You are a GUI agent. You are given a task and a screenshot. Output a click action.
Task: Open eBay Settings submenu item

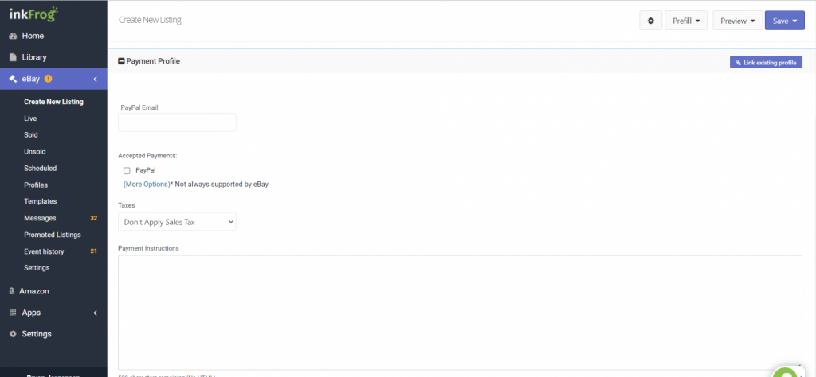[x=37, y=268]
